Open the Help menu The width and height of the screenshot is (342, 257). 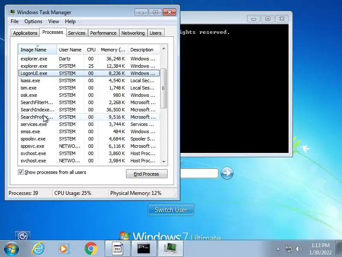point(70,21)
